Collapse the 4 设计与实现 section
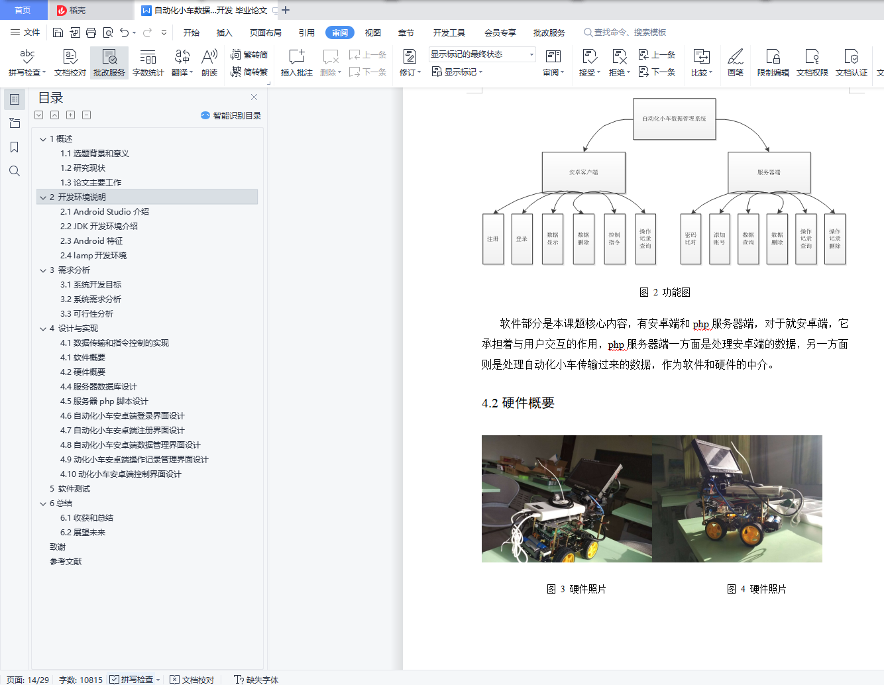This screenshot has width=884, height=685. [43, 329]
